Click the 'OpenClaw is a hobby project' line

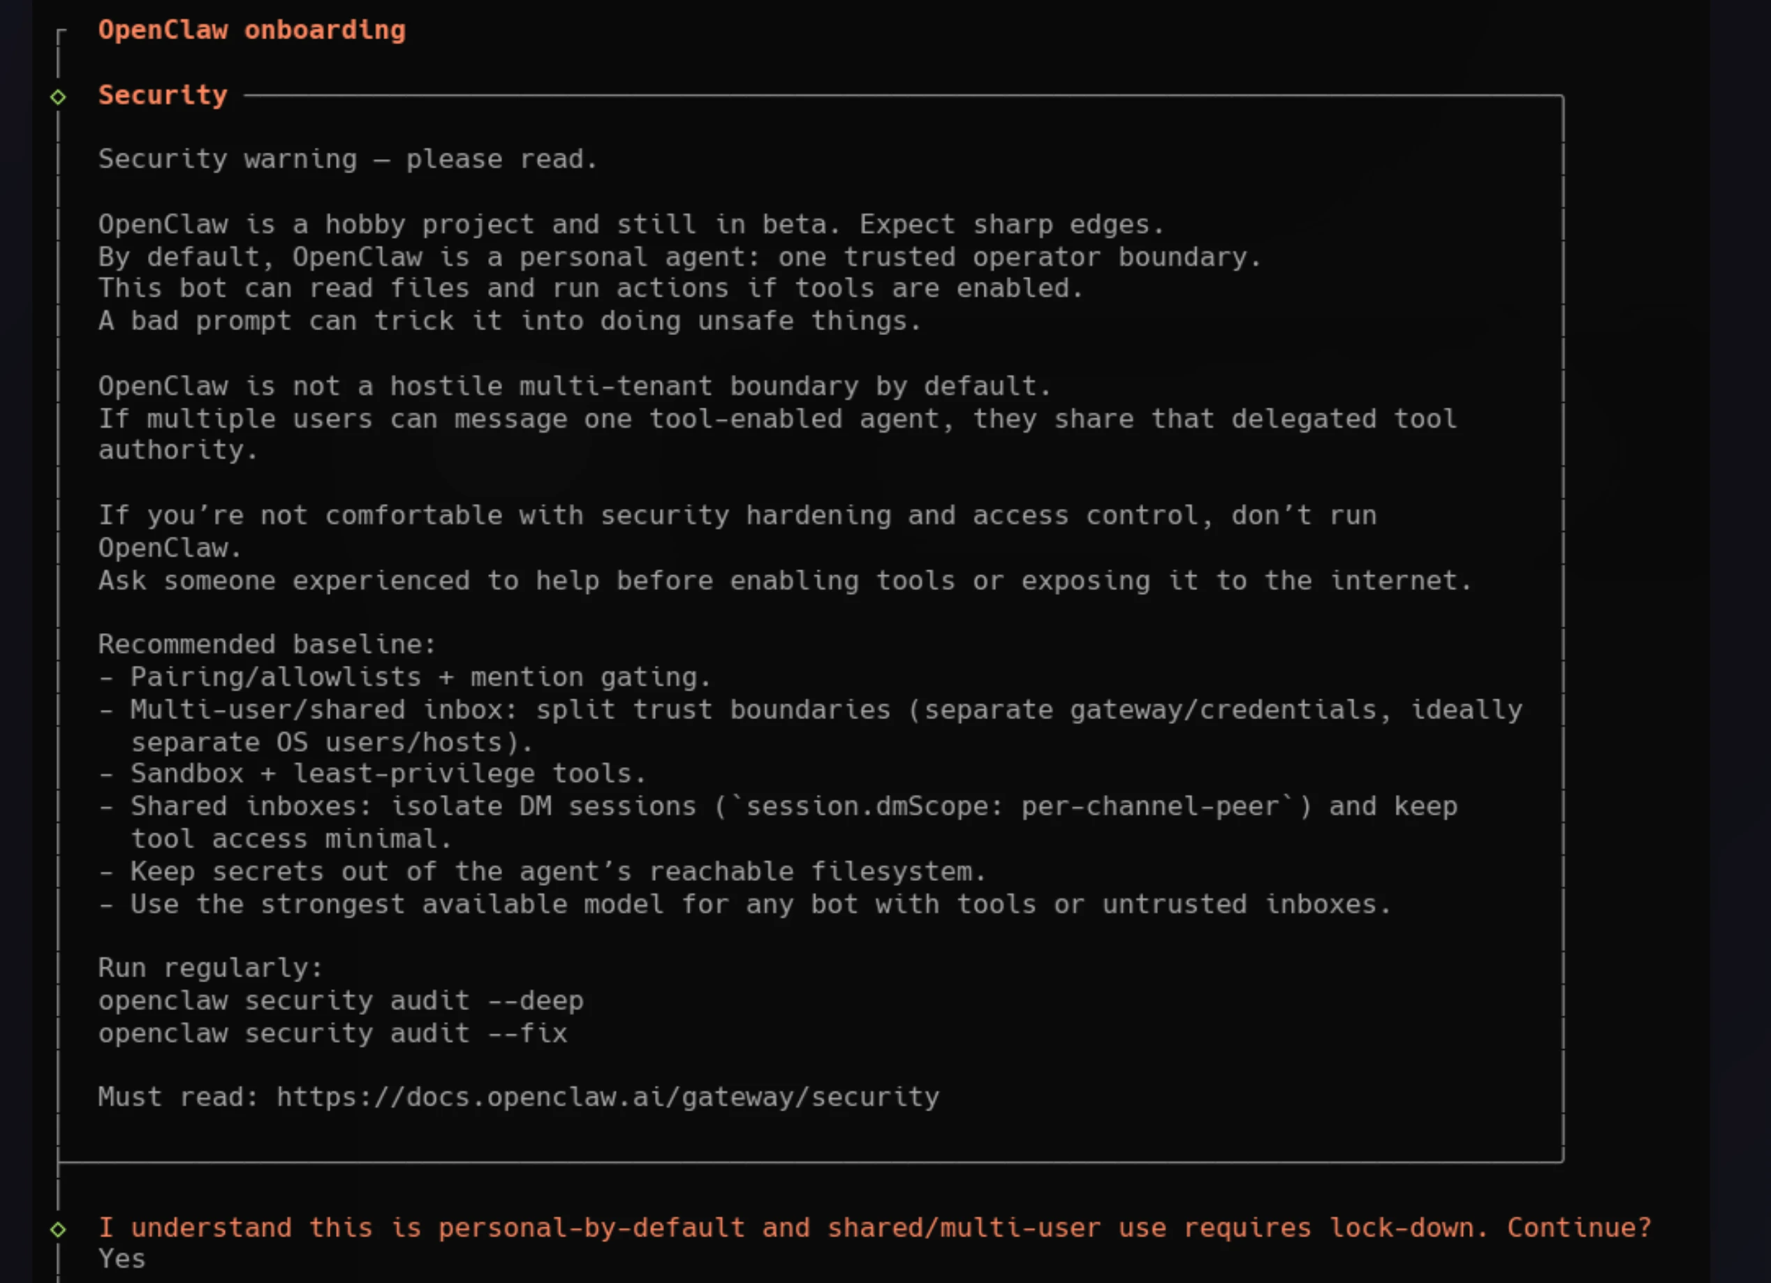631,224
